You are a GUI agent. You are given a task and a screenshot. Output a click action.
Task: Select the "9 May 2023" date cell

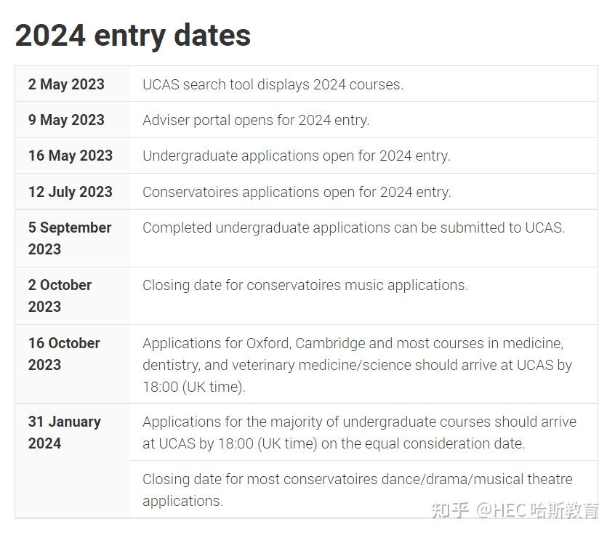(66, 120)
